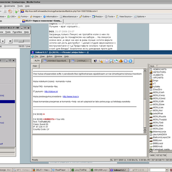Viewport: 172px width, 172px height.
Task: Open the Favorites menu in RealPlayer
Action: click(17, 32)
